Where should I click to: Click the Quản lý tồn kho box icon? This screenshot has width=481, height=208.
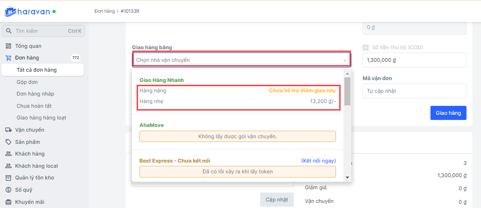8,178
